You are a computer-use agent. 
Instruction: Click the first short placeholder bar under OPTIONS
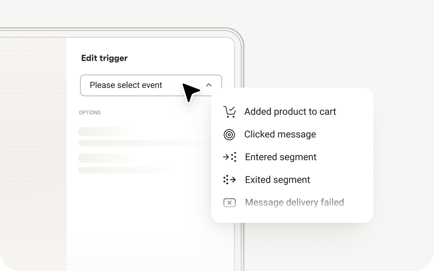tap(107, 131)
